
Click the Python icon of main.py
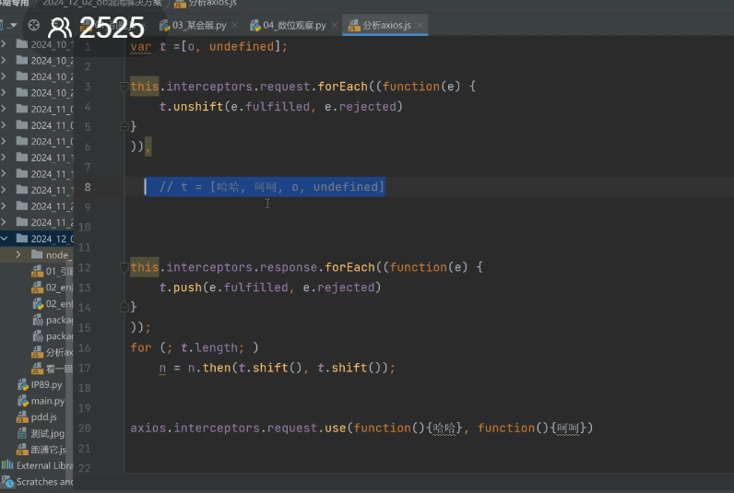coord(22,401)
